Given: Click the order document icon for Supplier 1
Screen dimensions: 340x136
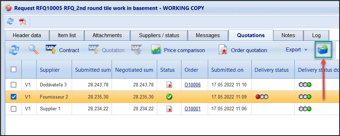Looking at the screenshot, I should [169, 109].
